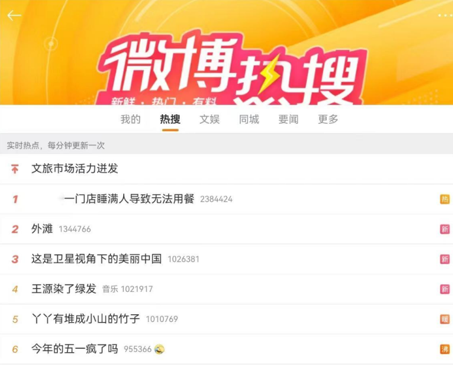Click the pinned-topic up arrow icon

[x=14, y=169]
